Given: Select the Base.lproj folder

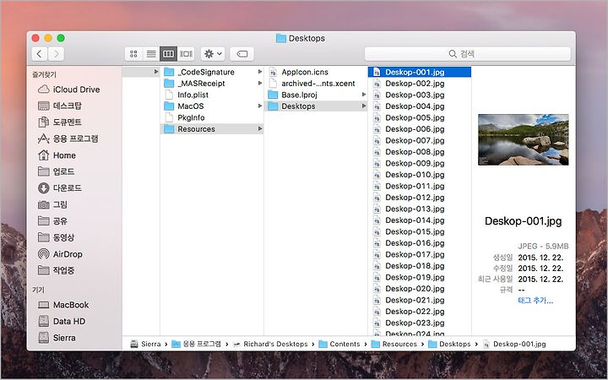Looking at the screenshot, I should (x=316, y=95).
